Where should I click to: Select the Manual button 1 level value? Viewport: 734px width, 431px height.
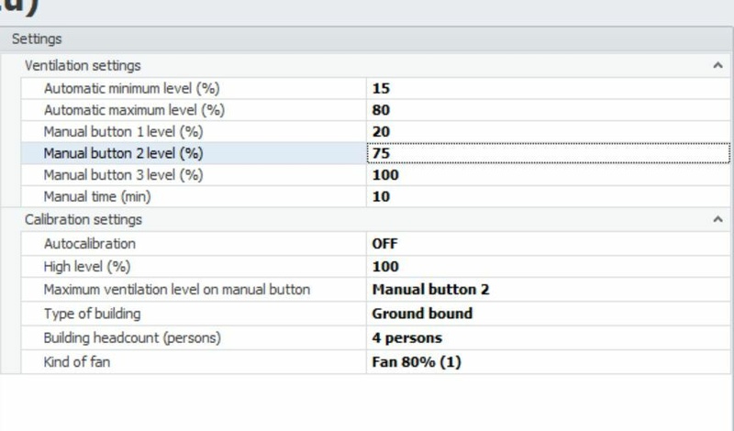coord(381,132)
